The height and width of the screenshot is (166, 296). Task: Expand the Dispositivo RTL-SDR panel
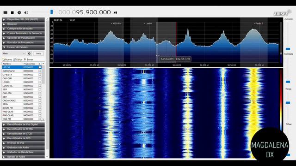click(23, 19)
